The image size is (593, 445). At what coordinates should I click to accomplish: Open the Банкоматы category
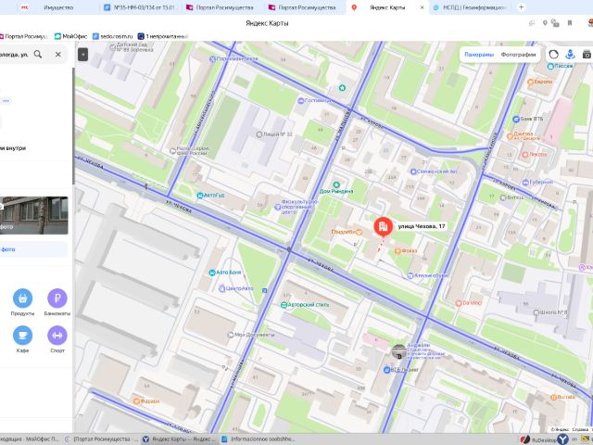pyautogui.click(x=57, y=302)
